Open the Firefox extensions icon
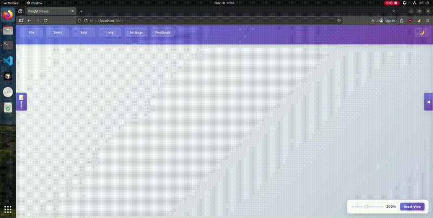Image resolution: width=433 pixels, height=218 pixels. [402, 21]
